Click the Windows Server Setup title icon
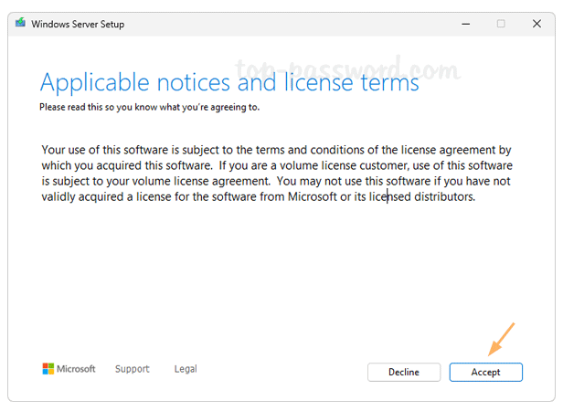Viewport: 563px width, 411px height. point(20,23)
